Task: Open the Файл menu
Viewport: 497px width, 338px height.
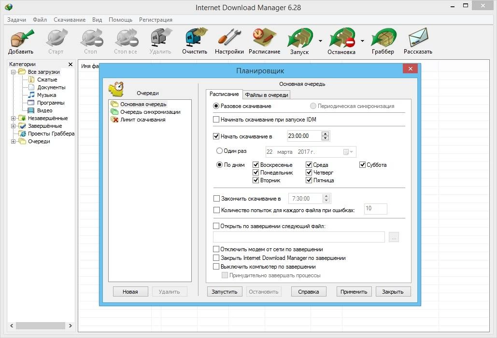Action: tap(40, 20)
